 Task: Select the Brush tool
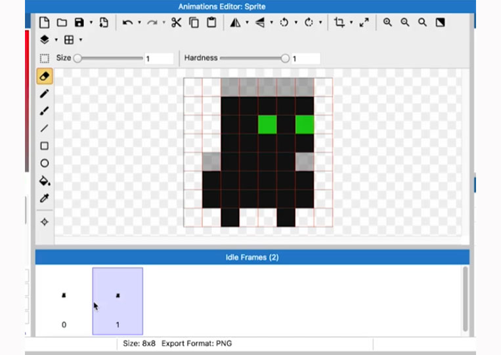45,111
